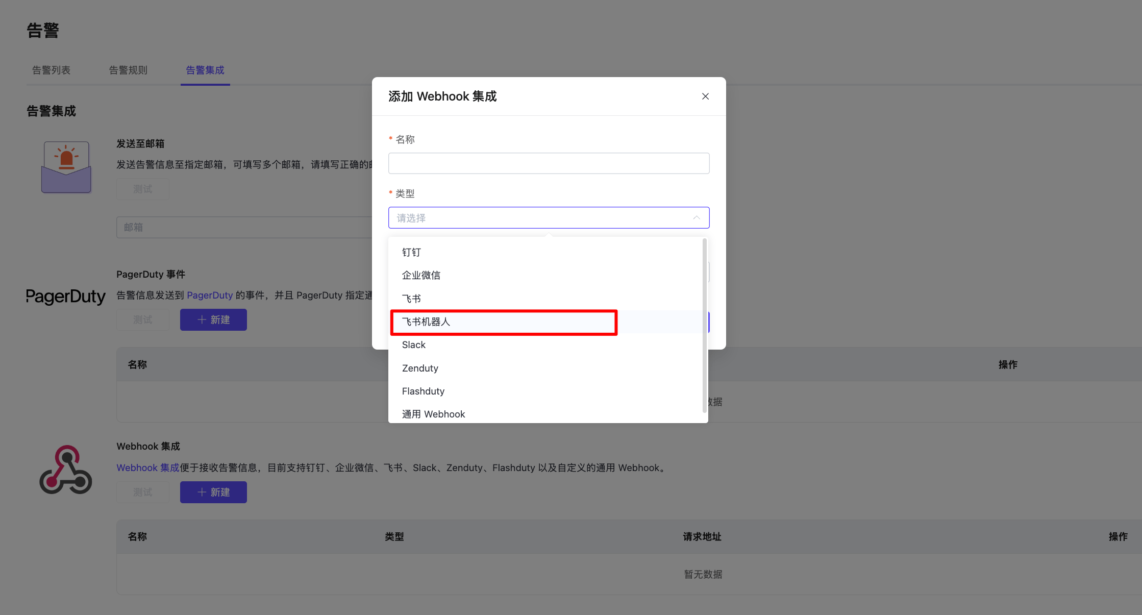Screen dimensions: 1142x615
Task: Click the 名称 input field in dialog
Action: (x=549, y=163)
